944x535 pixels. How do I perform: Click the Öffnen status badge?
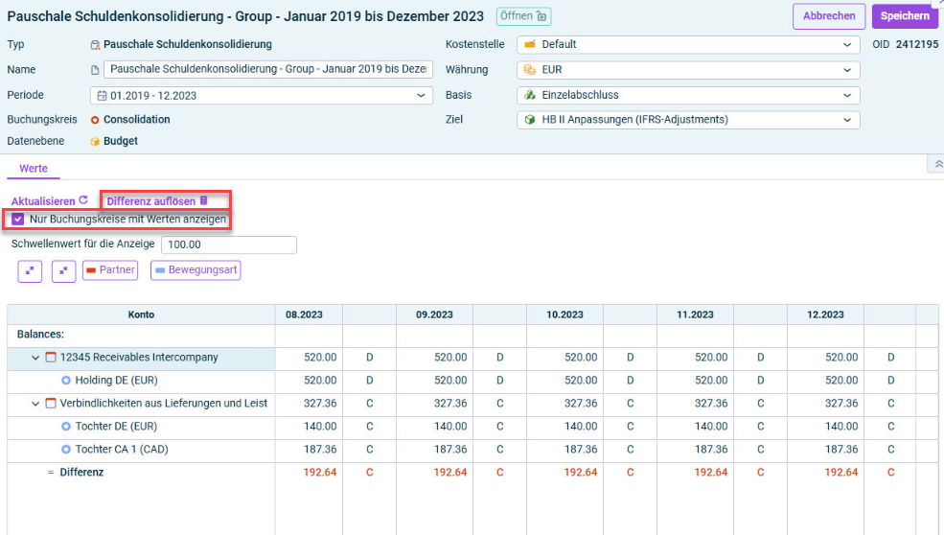click(x=523, y=16)
